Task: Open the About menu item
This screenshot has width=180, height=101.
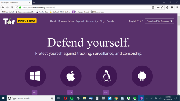Action: point(53,21)
